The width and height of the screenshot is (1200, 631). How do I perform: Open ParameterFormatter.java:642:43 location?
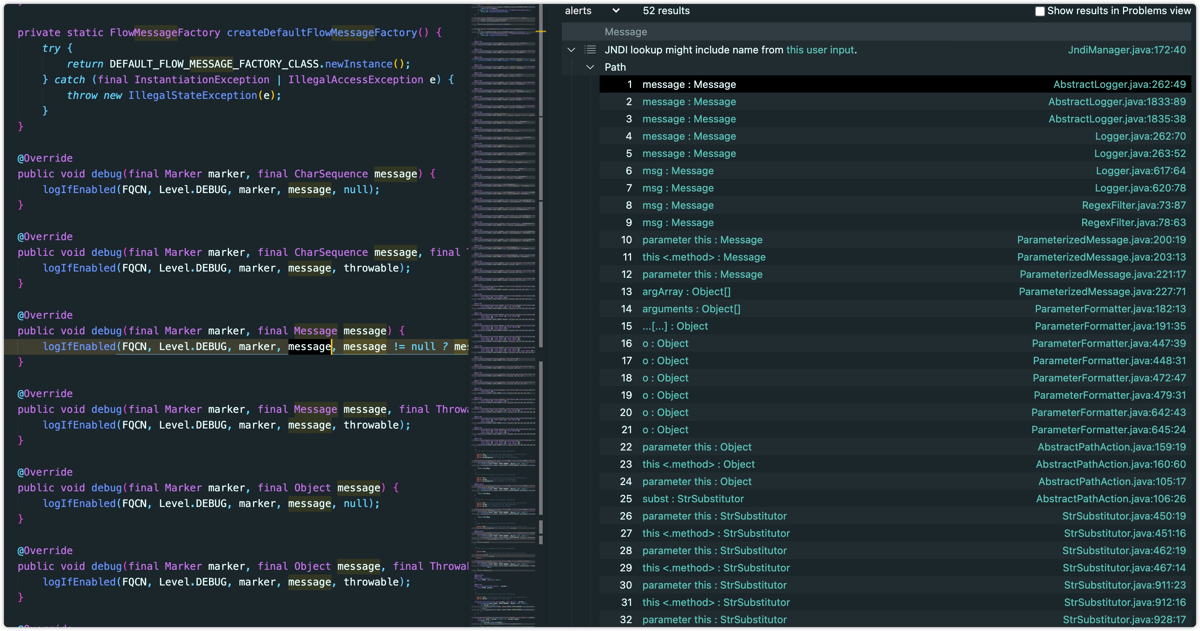tap(1108, 412)
